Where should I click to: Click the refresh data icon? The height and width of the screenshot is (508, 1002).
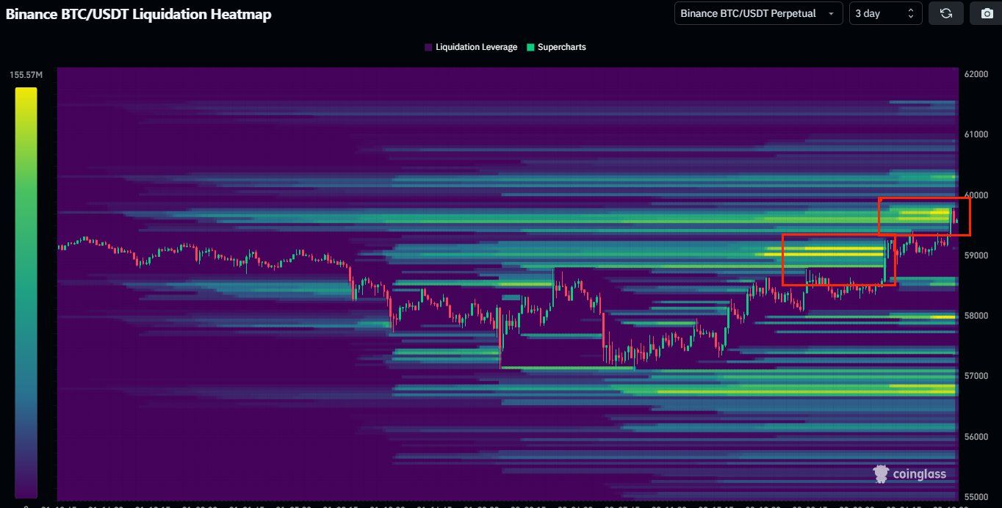(946, 13)
